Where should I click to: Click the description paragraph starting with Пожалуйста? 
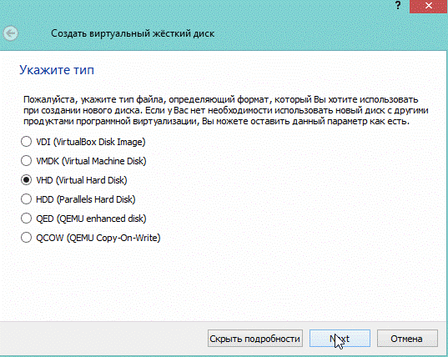(226, 111)
